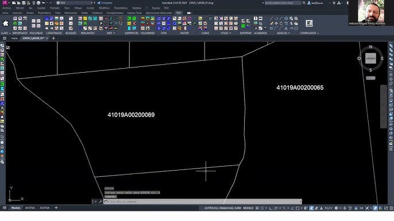Expand the LLAVE panel dropdown
Image resolution: width=394 pixels, height=221 pixels.
pyautogui.click(x=10, y=33)
